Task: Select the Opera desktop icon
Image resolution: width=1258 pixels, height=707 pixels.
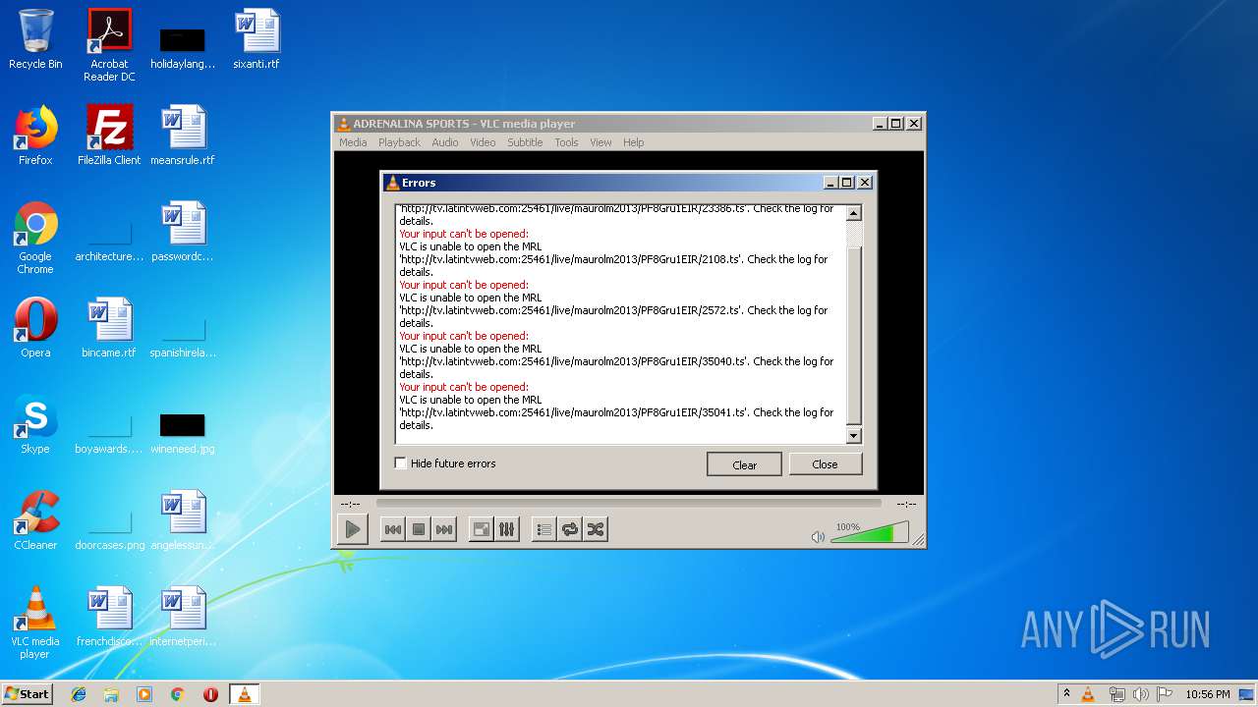Action: coord(35,328)
